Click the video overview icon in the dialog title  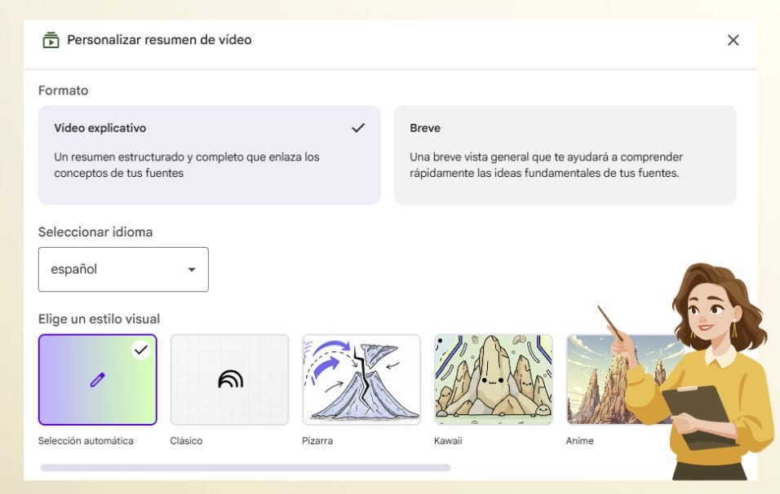pos(50,39)
